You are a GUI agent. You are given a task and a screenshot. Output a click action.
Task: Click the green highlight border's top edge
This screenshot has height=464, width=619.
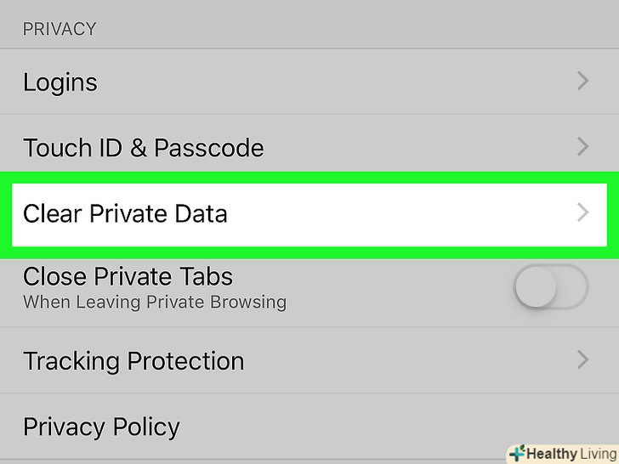click(x=309, y=178)
